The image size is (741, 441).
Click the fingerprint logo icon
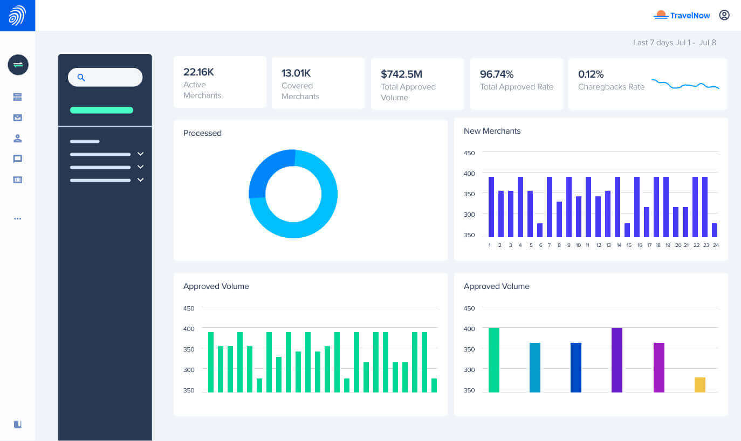17,16
